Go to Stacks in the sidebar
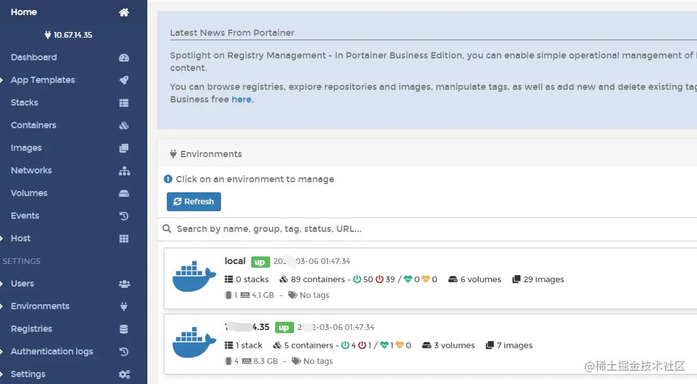 click(x=25, y=102)
